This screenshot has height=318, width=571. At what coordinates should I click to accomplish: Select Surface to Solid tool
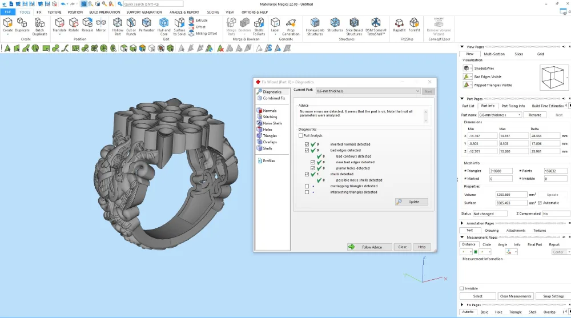pos(179,27)
